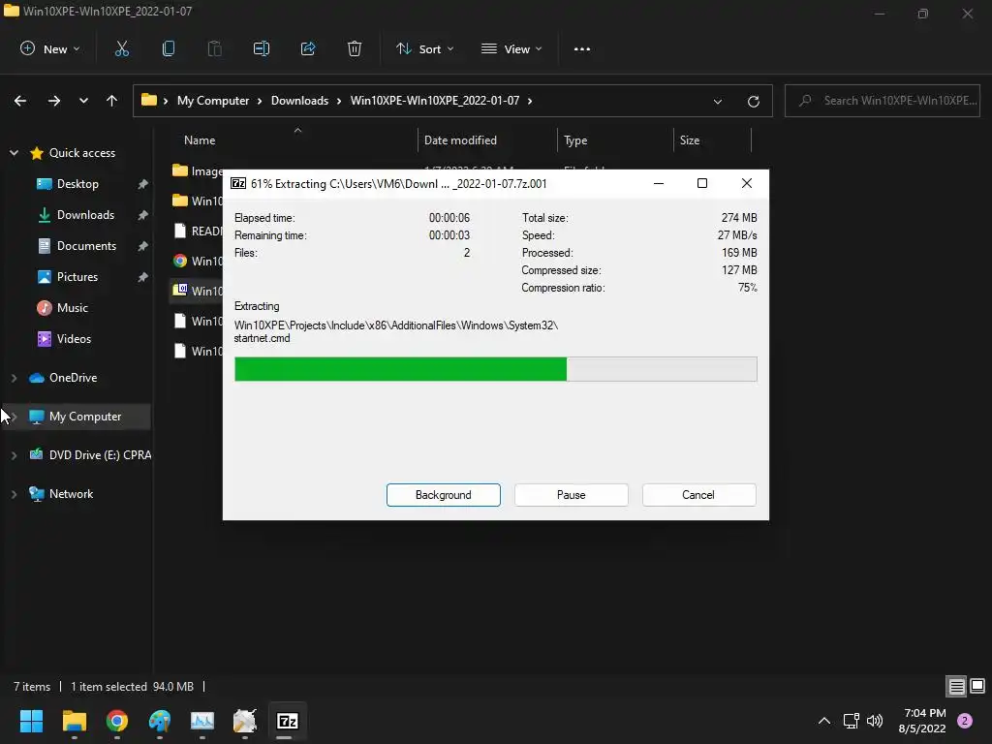Click Downloads in the address breadcrumb

300,101
